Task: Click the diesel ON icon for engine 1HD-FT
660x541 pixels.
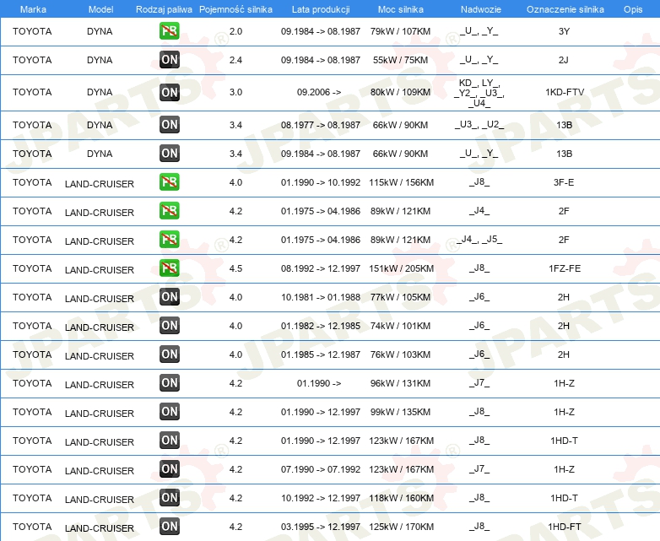Action: click(x=169, y=527)
